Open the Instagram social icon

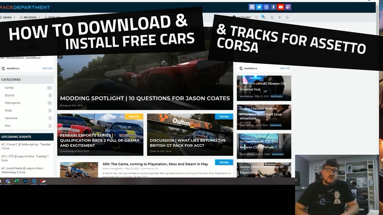(266, 7)
